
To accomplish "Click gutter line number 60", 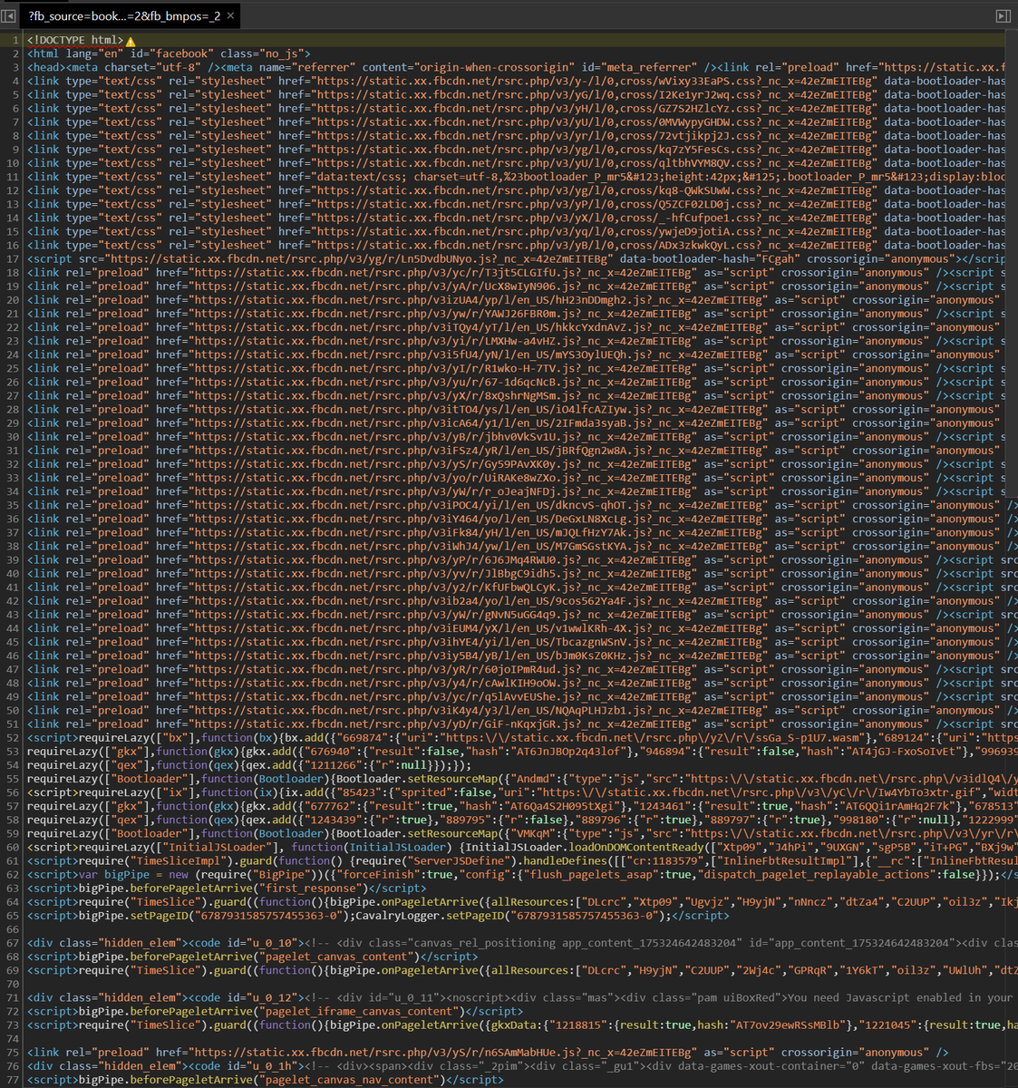I will [x=13, y=848].
